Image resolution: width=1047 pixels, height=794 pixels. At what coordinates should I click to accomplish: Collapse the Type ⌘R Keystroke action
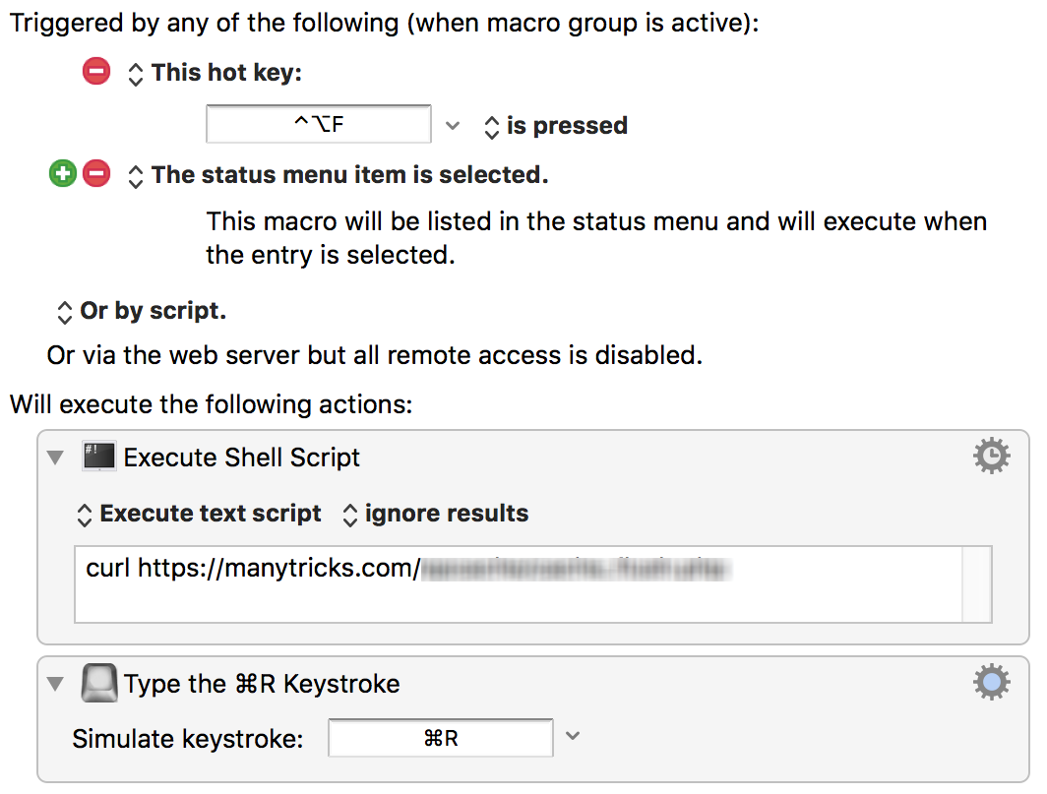tap(55, 683)
